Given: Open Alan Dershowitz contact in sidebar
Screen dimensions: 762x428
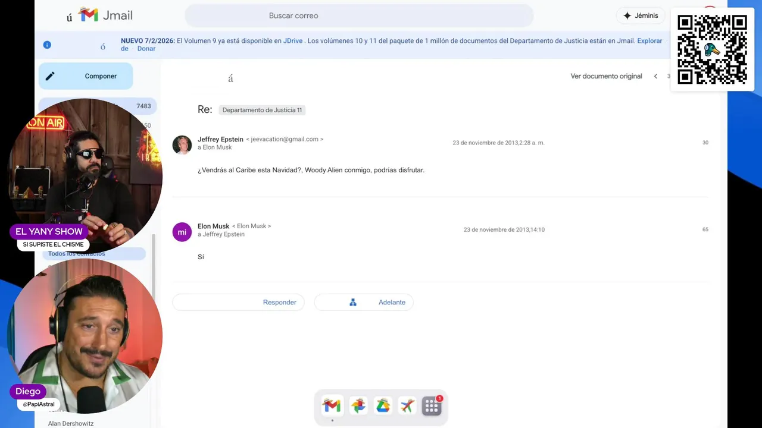Looking at the screenshot, I should [x=71, y=423].
